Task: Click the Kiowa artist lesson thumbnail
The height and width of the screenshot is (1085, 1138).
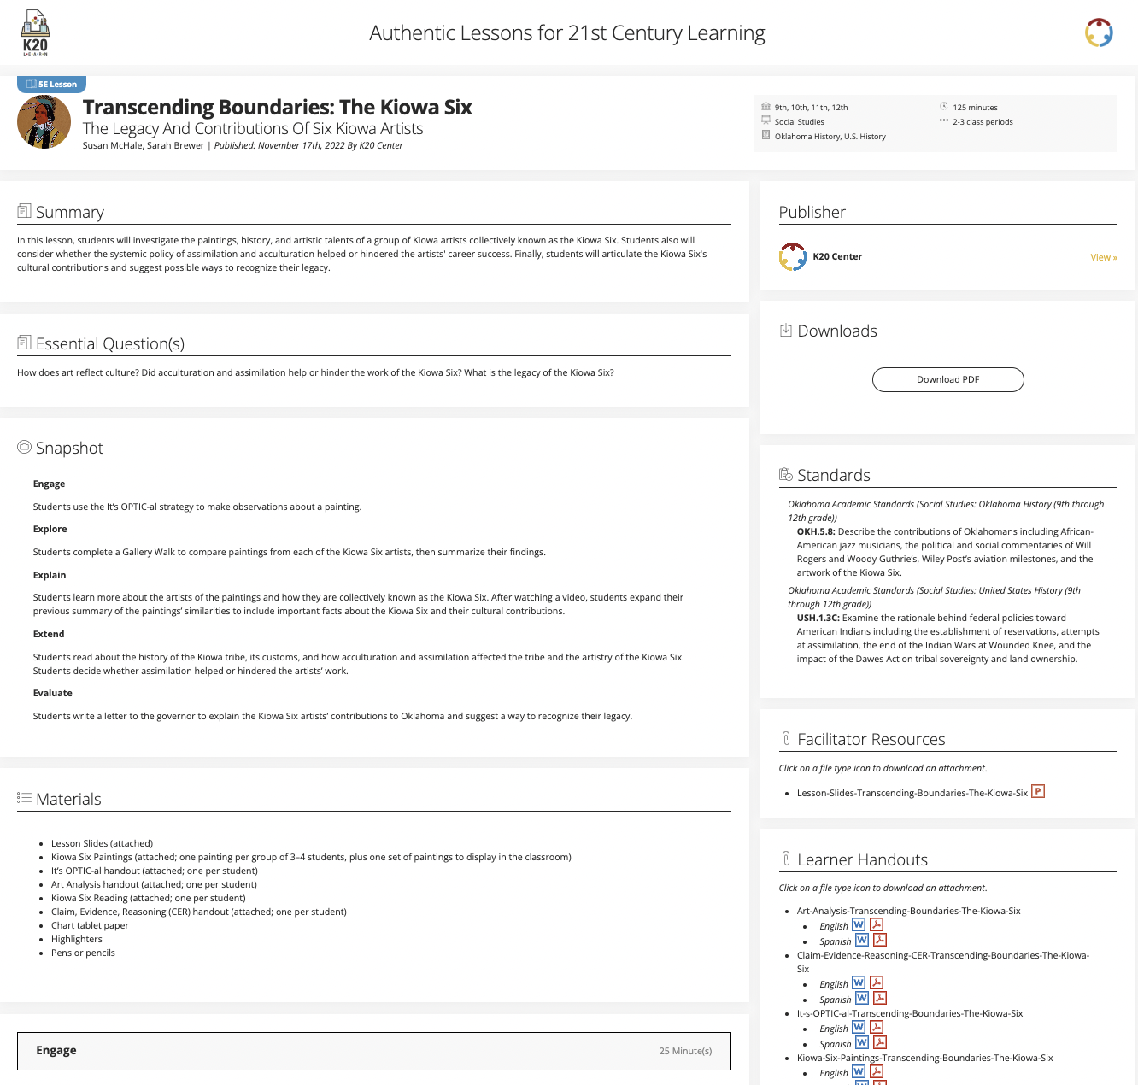Action: tap(44, 122)
